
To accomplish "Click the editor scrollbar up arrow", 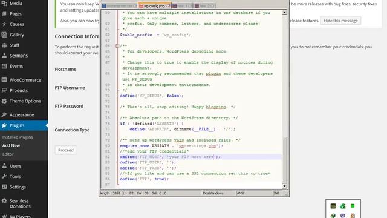I will click(x=285, y=12).
